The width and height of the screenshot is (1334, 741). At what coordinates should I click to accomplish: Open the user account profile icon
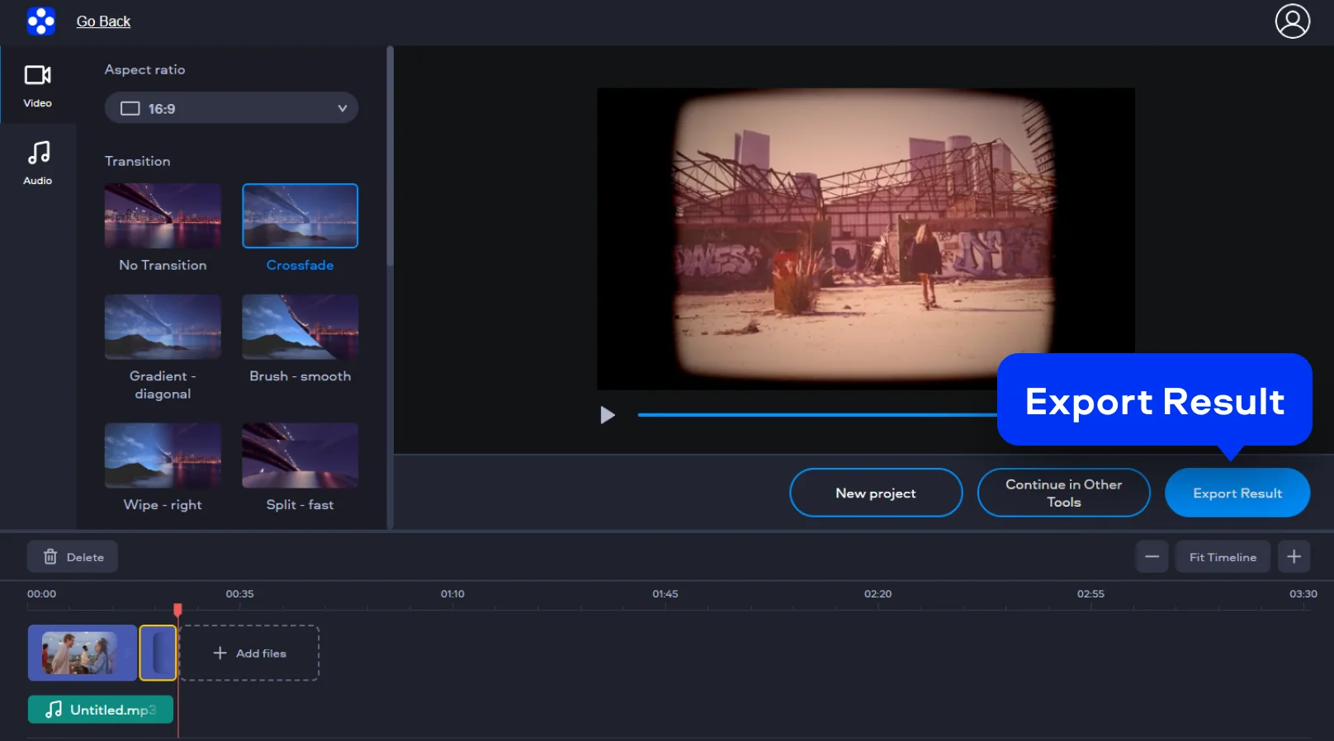[x=1292, y=21]
